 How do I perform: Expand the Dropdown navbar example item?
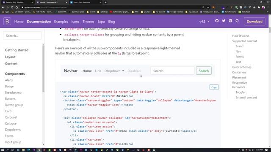tap(114, 71)
